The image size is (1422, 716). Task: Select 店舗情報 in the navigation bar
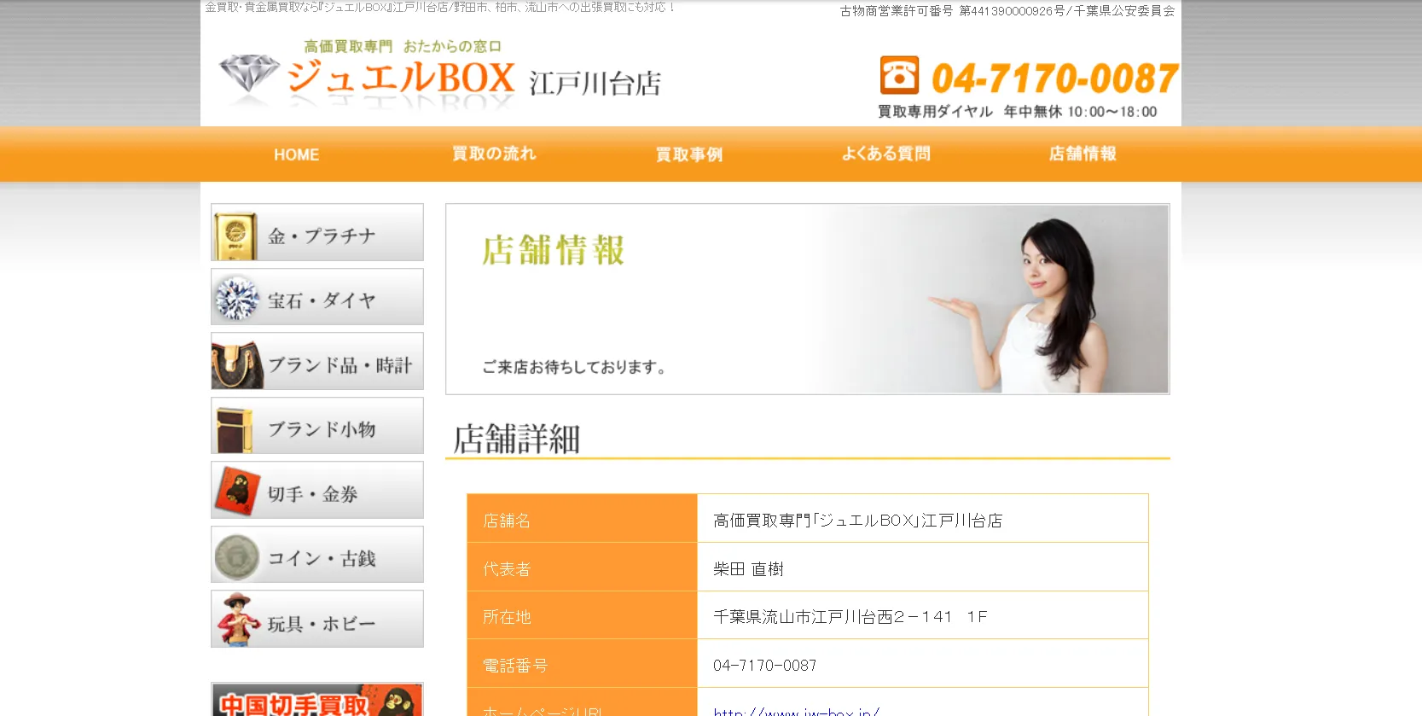tap(1082, 154)
